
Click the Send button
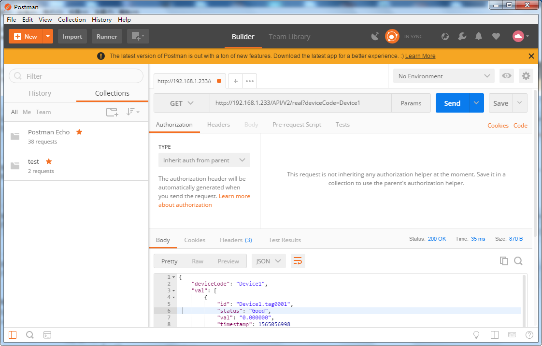pos(452,103)
